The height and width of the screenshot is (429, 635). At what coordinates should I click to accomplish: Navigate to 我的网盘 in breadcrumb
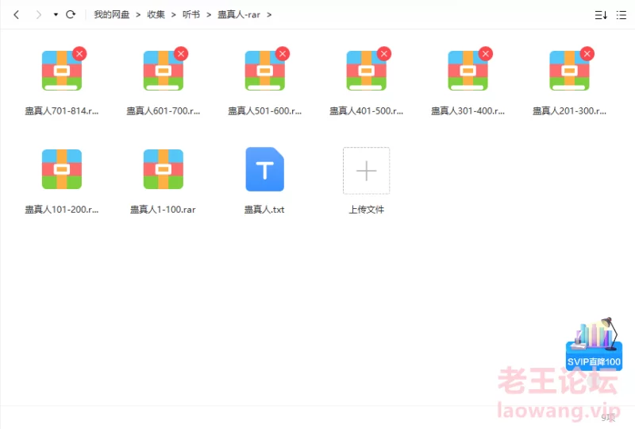[x=112, y=14]
